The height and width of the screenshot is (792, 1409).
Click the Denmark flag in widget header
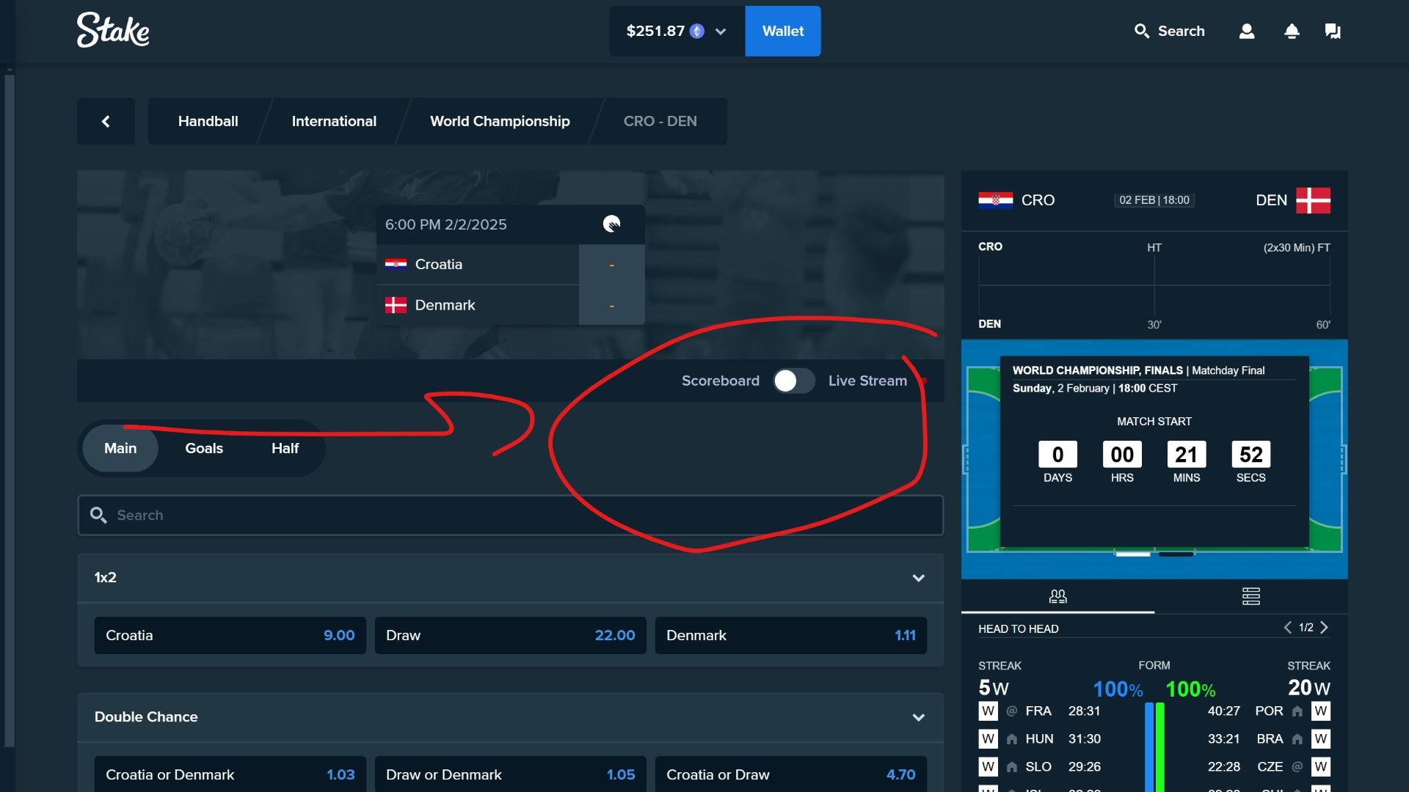(x=1313, y=200)
